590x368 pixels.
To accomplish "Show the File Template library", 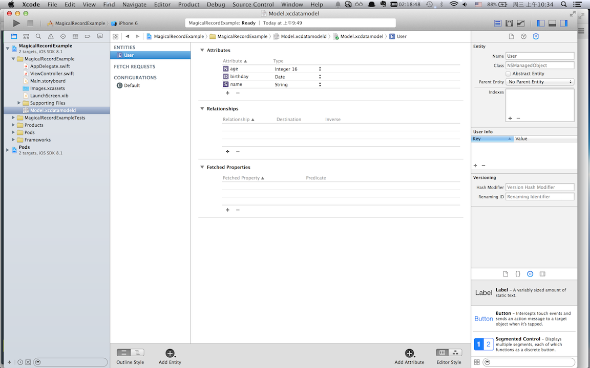I will click(x=505, y=274).
